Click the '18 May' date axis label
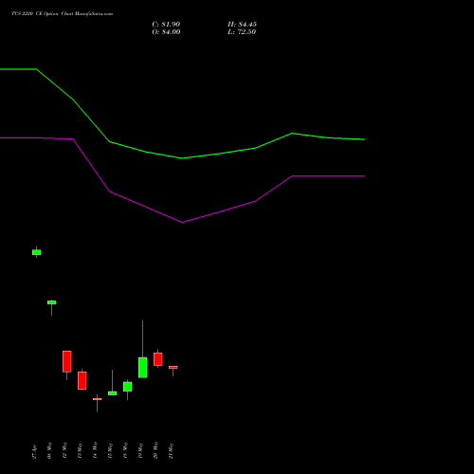Viewport: 474px width, 474px height. point(126,451)
